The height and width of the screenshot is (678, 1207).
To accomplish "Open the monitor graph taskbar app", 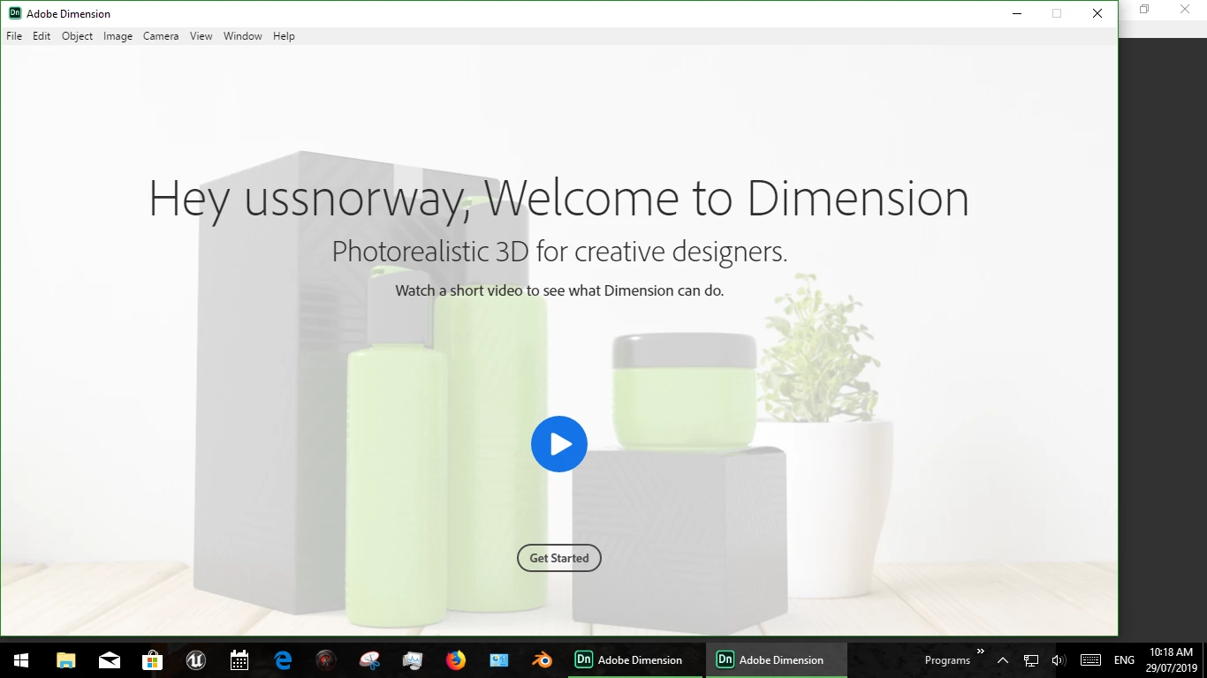I will (413, 660).
